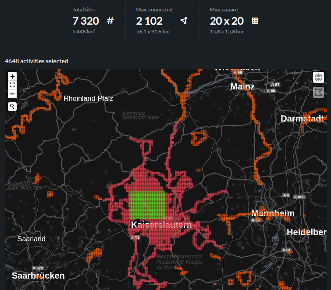Click the Darmstadt city label

point(303,119)
